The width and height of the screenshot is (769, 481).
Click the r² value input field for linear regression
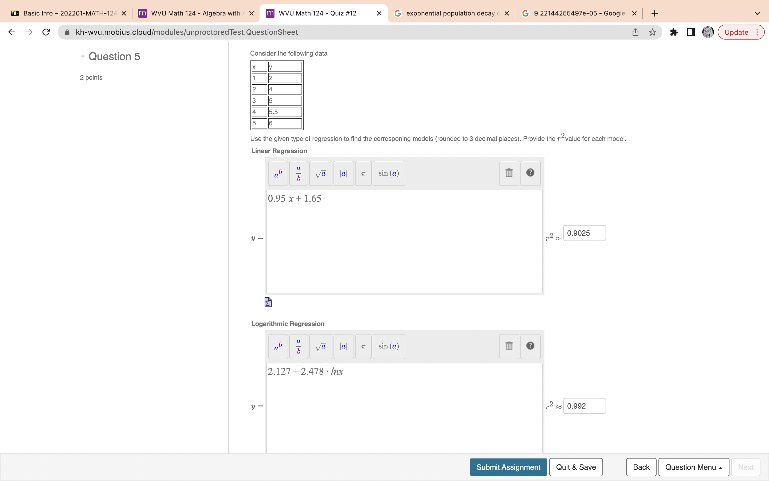coord(584,233)
